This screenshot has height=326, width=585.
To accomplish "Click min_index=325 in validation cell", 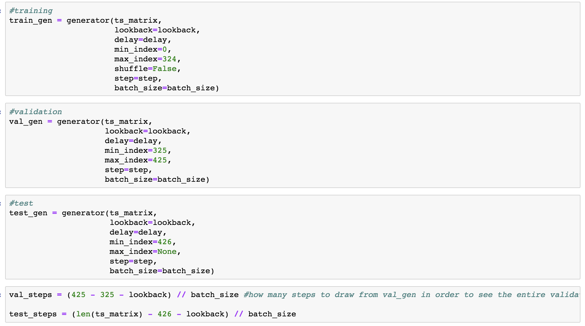I will point(136,151).
